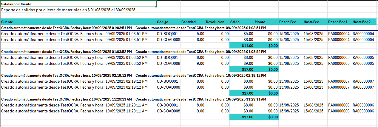Click the 'Cantidad' column header
378x127 pixels.
pos(193,22)
